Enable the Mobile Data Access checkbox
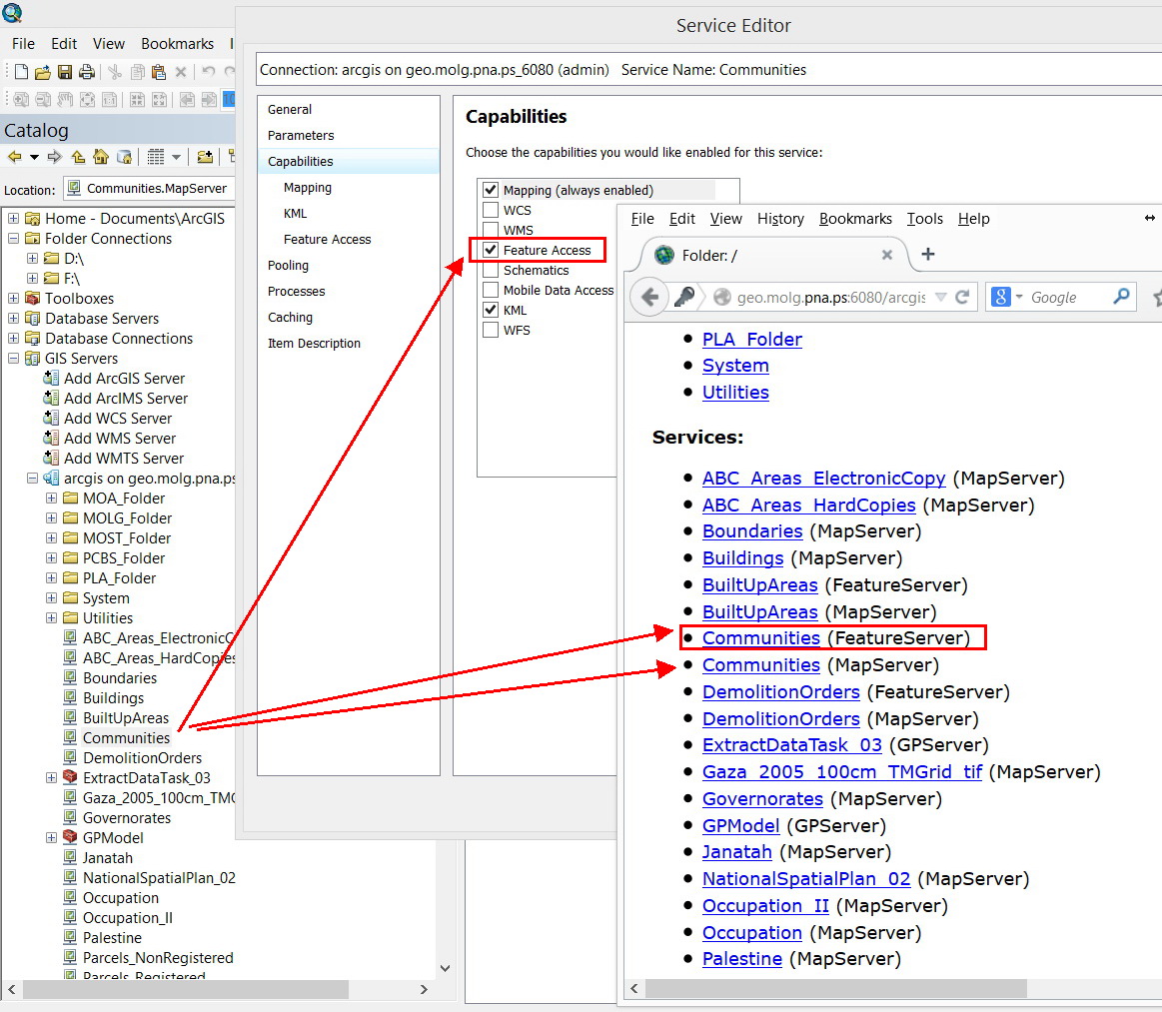Viewport: 1162px width, 1012px height. coord(490,290)
